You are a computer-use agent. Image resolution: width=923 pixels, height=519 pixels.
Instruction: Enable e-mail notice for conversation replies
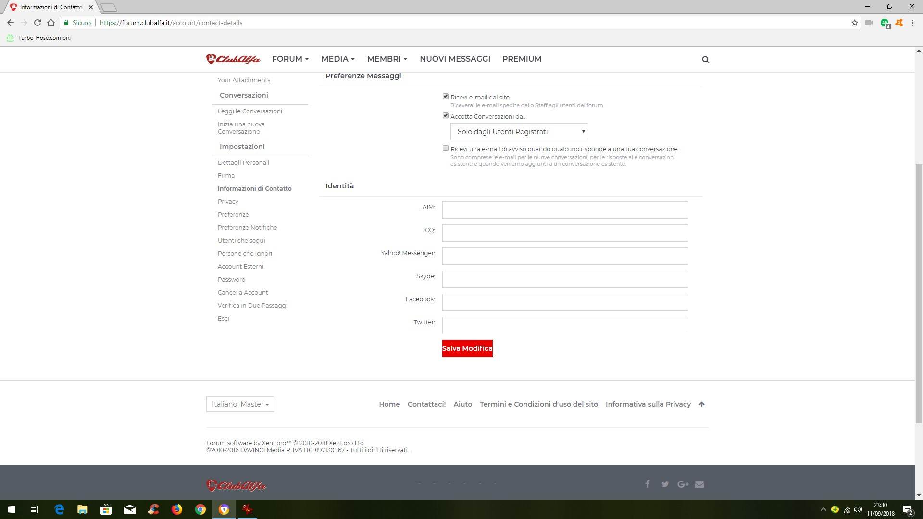[x=446, y=148]
